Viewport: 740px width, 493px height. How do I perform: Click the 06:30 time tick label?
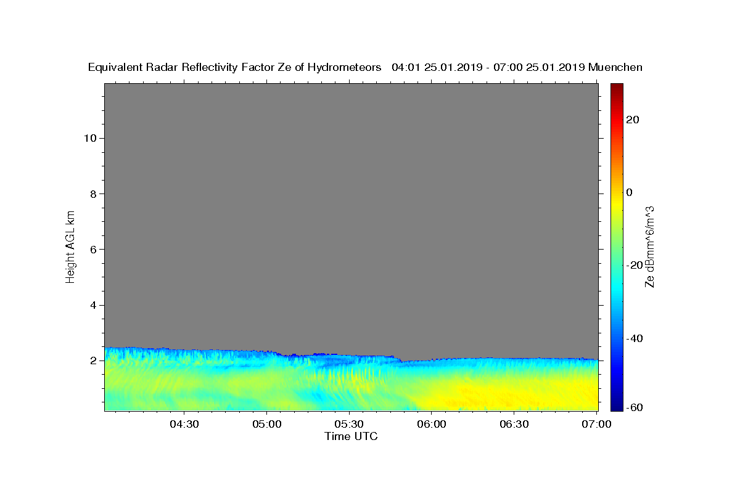pos(514,424)
